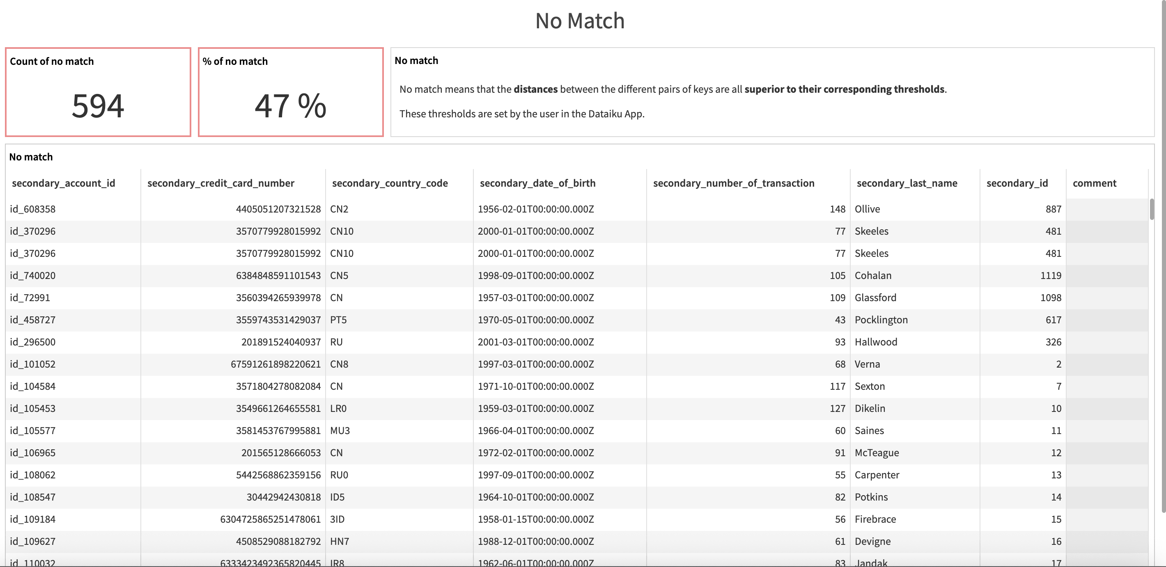Click the "No Match" page title
Image resolution: width=1166 pixels, height=567 pixels.
[580, 21]
